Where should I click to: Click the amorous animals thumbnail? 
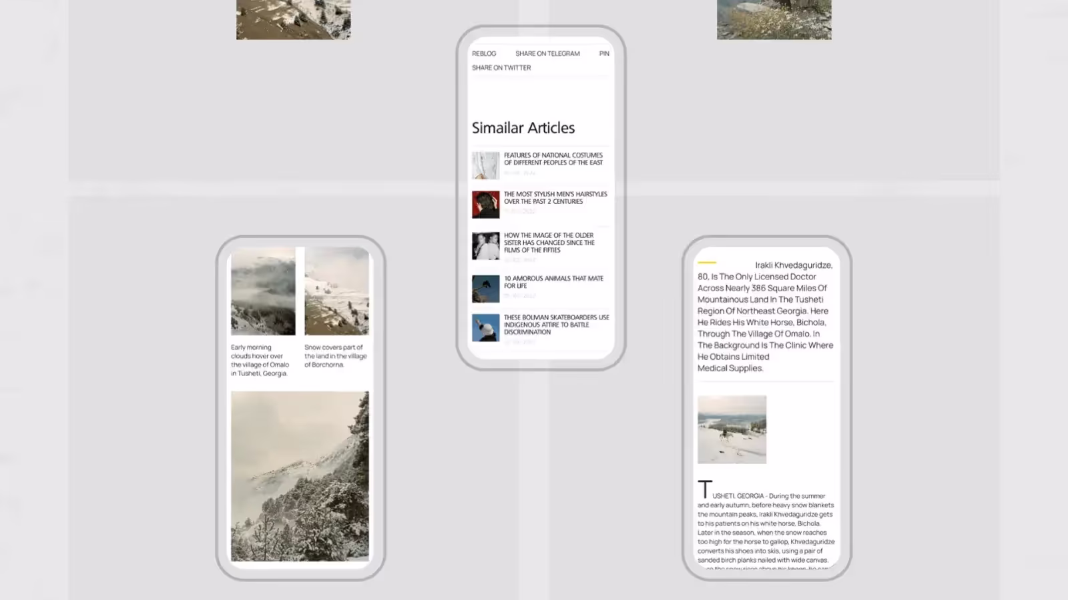485,289
